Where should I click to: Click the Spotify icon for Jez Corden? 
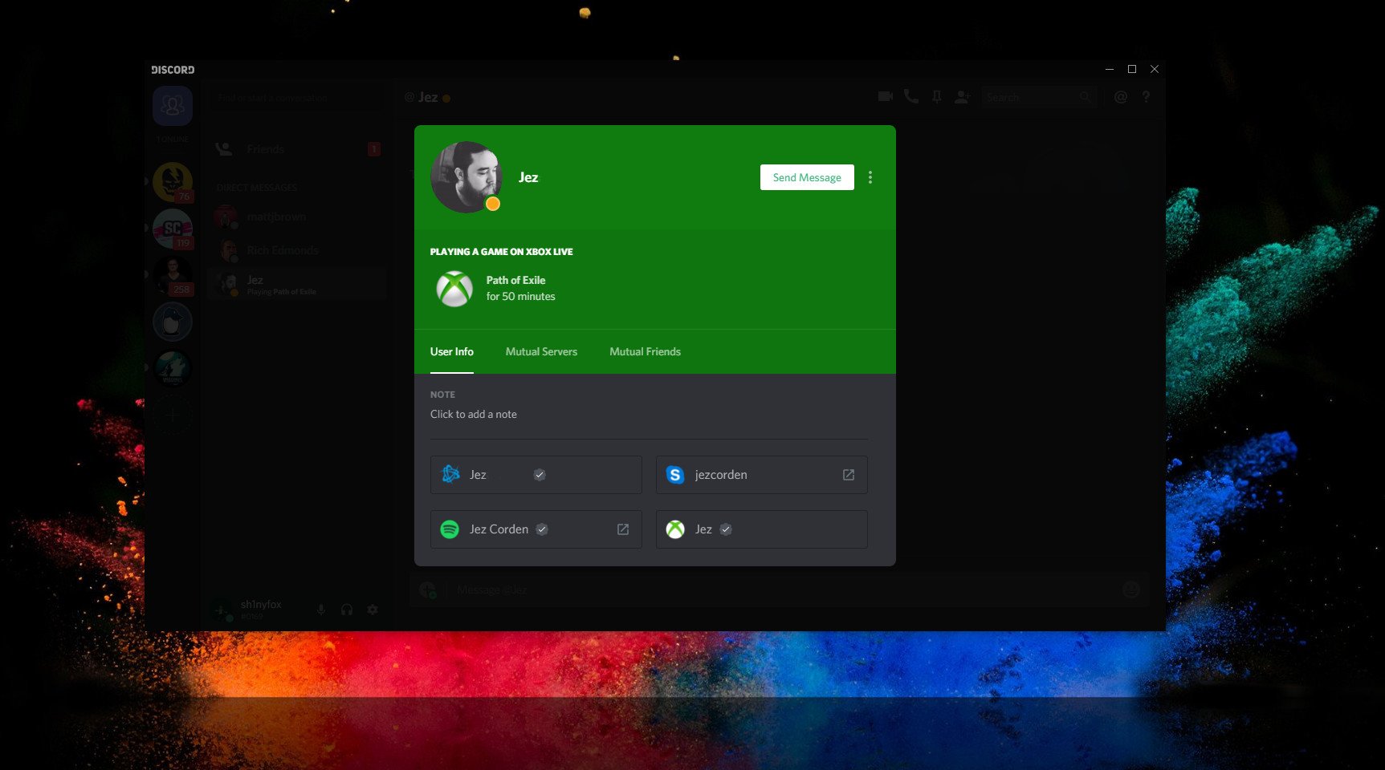click(x=450, y=529)
